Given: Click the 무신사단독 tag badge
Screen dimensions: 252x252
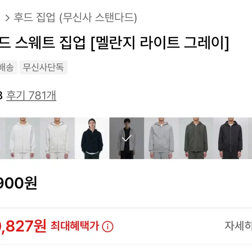Looking at the screenshot, I should [x=43, y=67].
